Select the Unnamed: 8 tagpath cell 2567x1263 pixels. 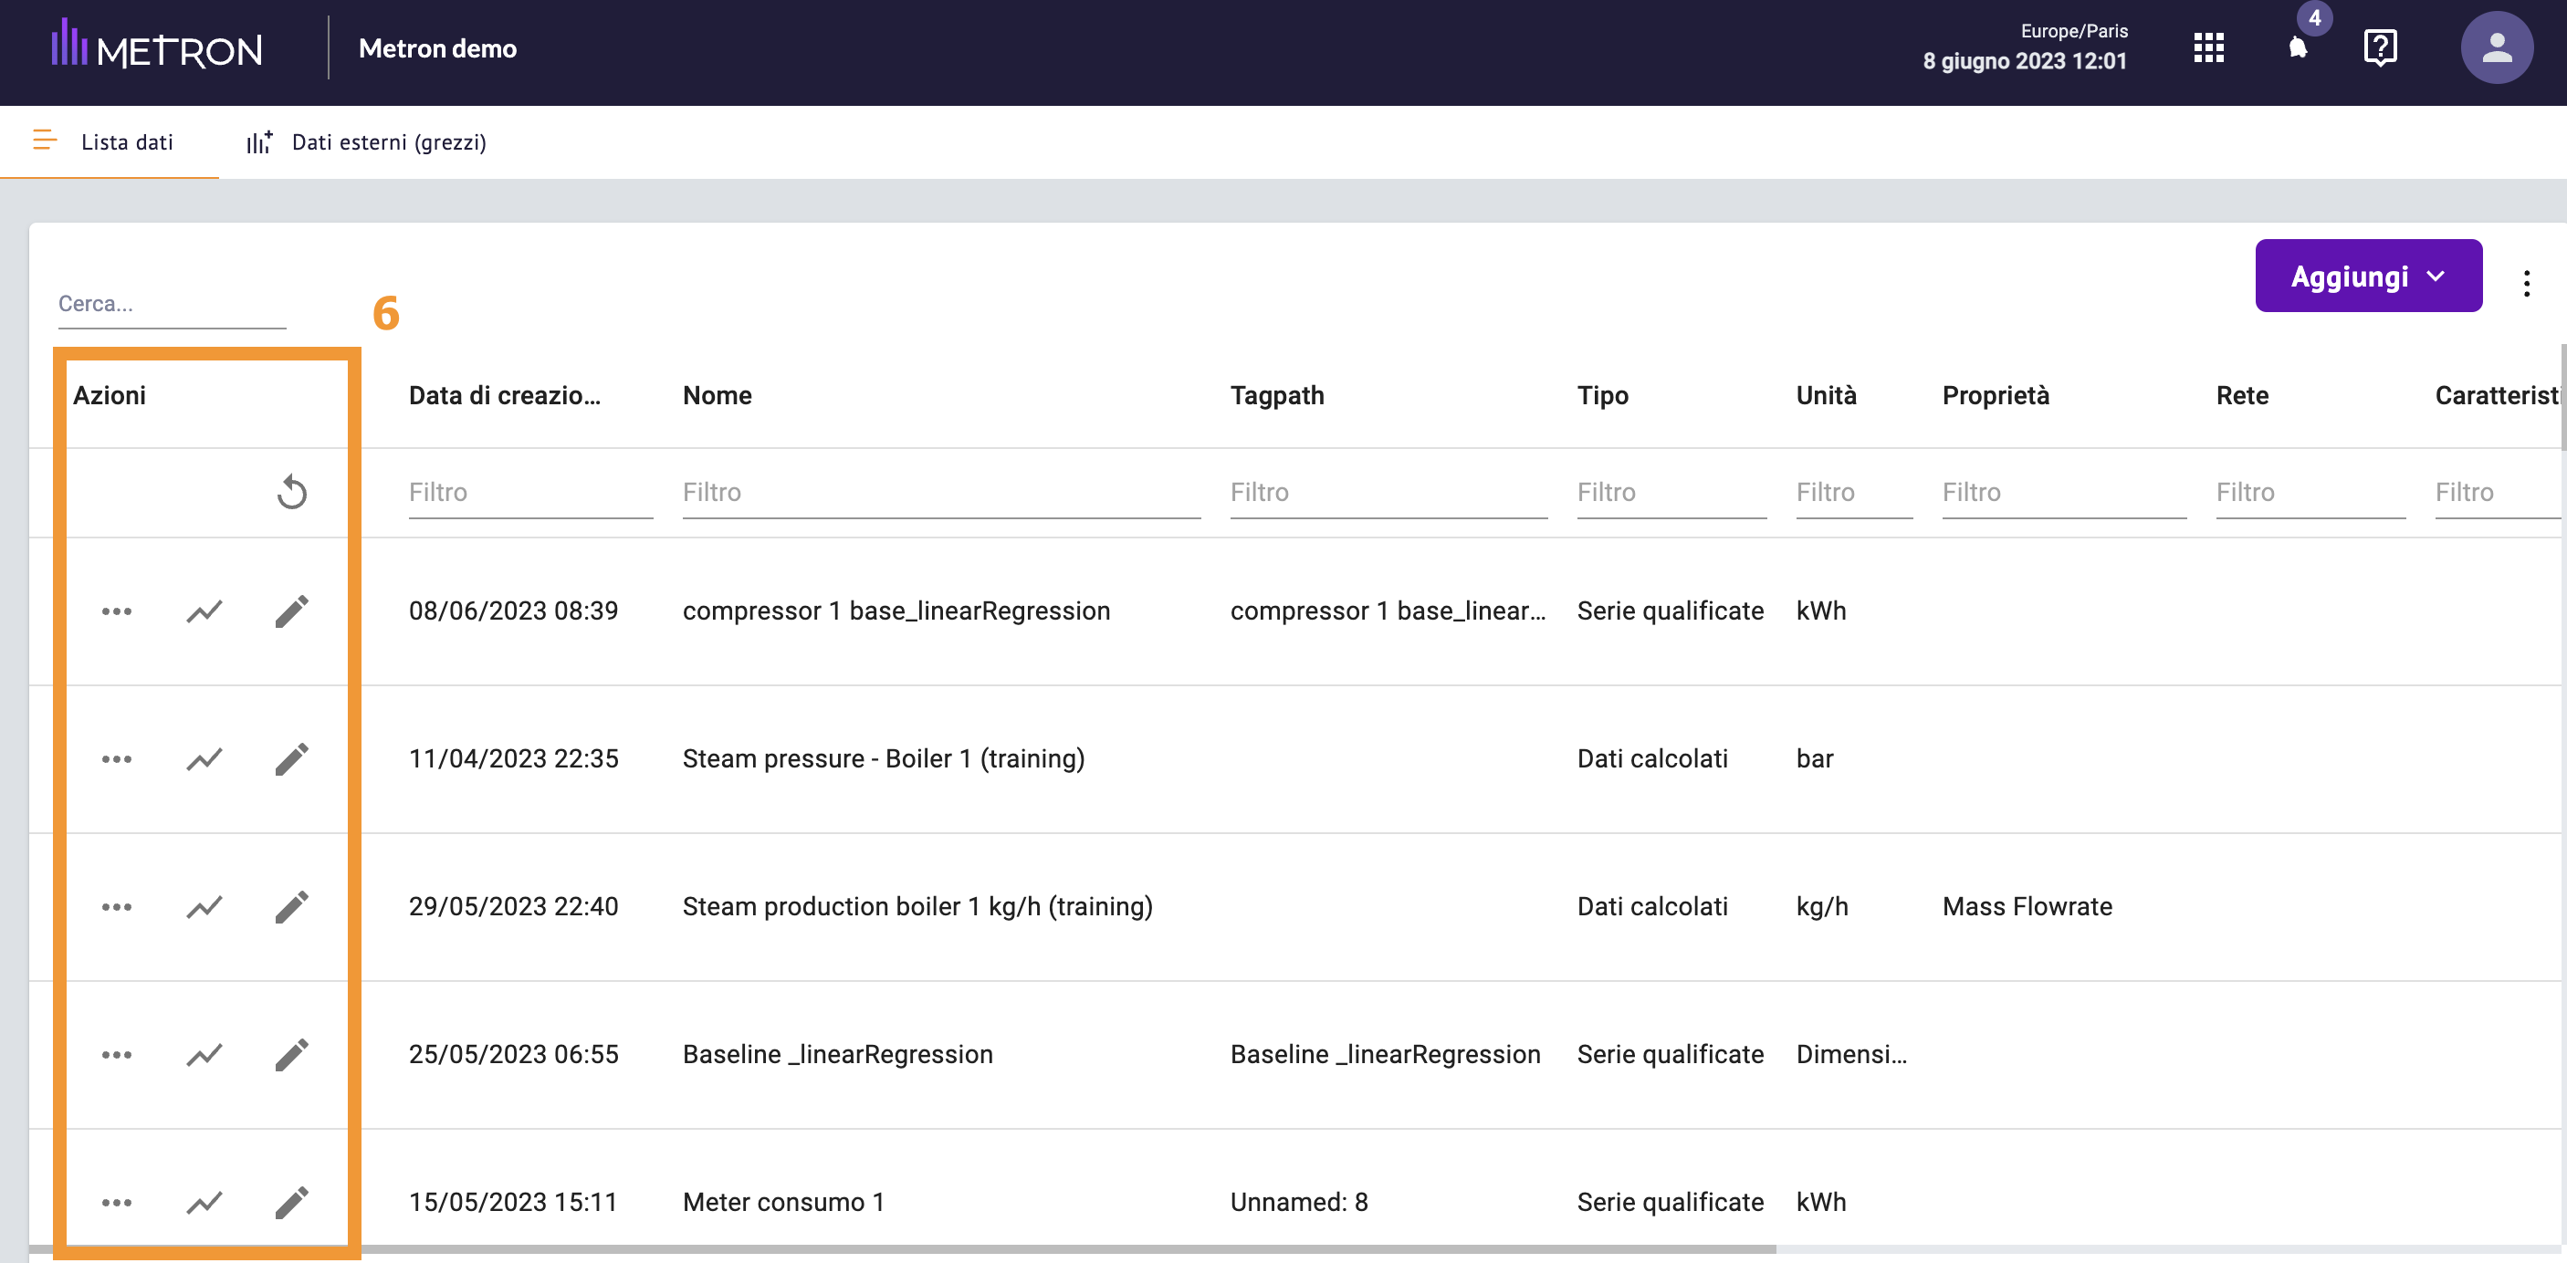tap(1298, 1202)
